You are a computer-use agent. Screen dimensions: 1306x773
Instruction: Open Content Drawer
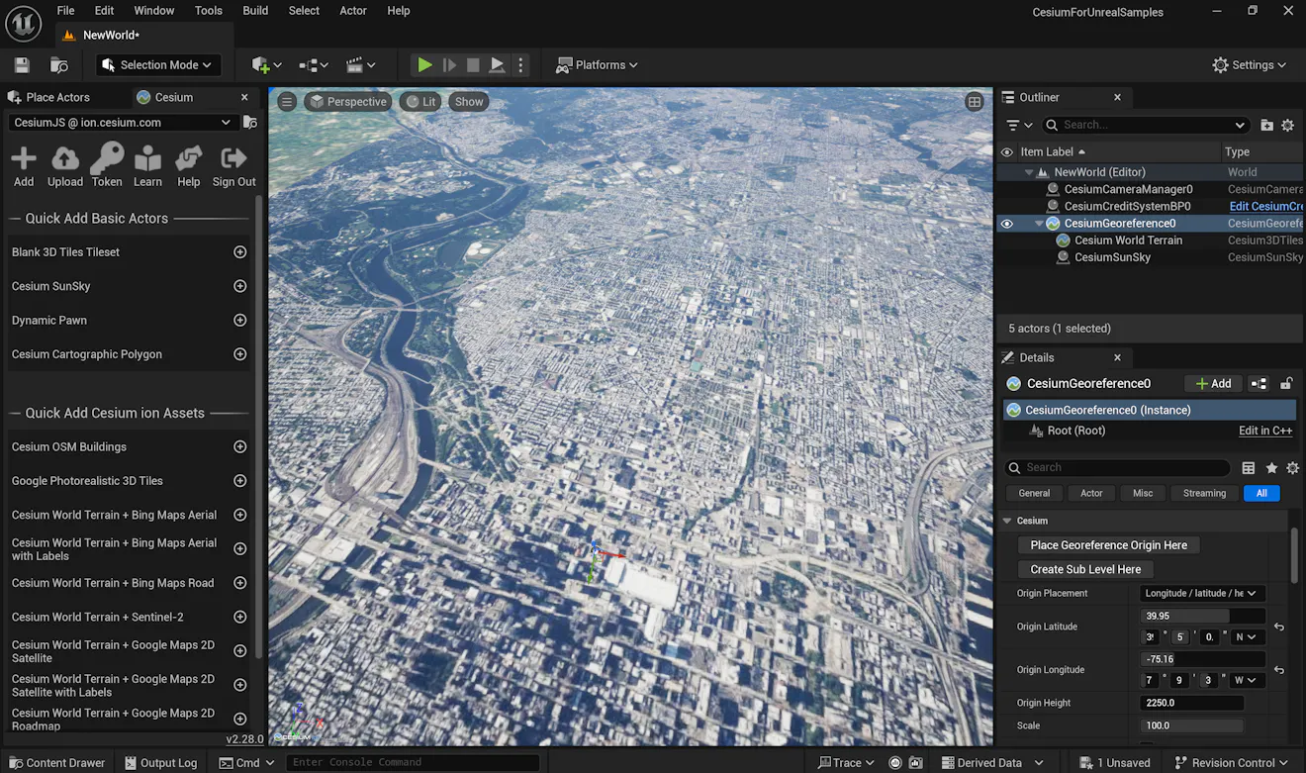point(55,763)
